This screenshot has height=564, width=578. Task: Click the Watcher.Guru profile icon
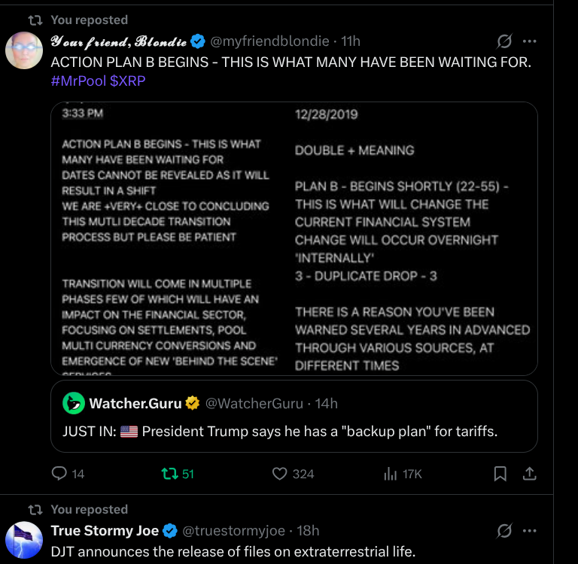click(x=73, y=404)
